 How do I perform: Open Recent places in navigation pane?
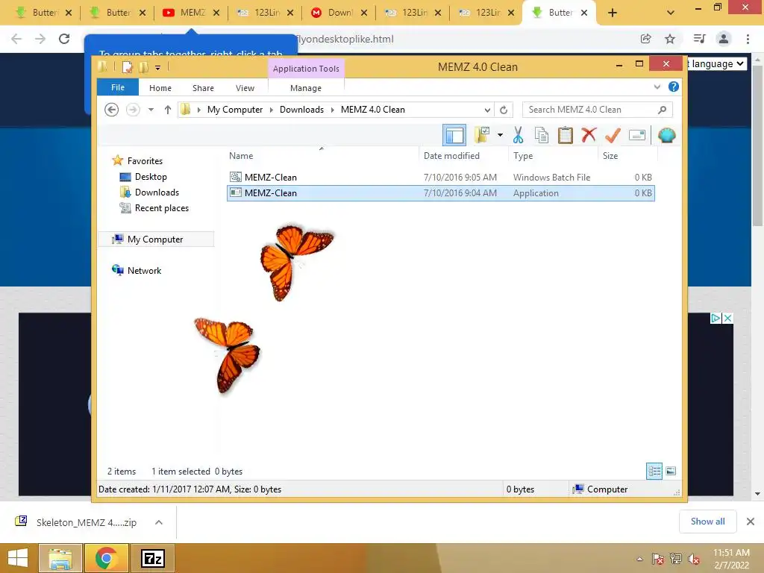[161, 208]
